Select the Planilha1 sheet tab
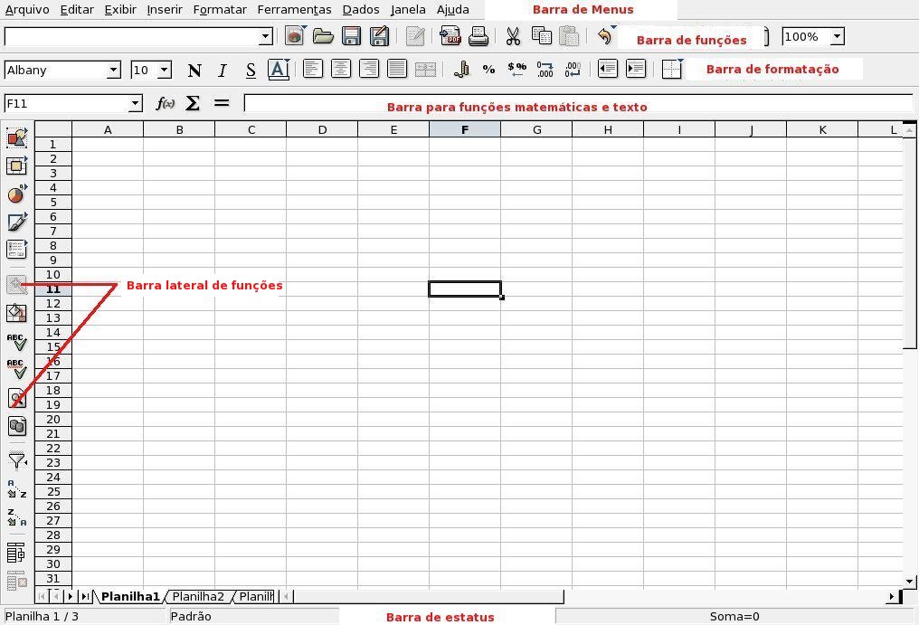The image size is (919, 625). tap(130, 597)
